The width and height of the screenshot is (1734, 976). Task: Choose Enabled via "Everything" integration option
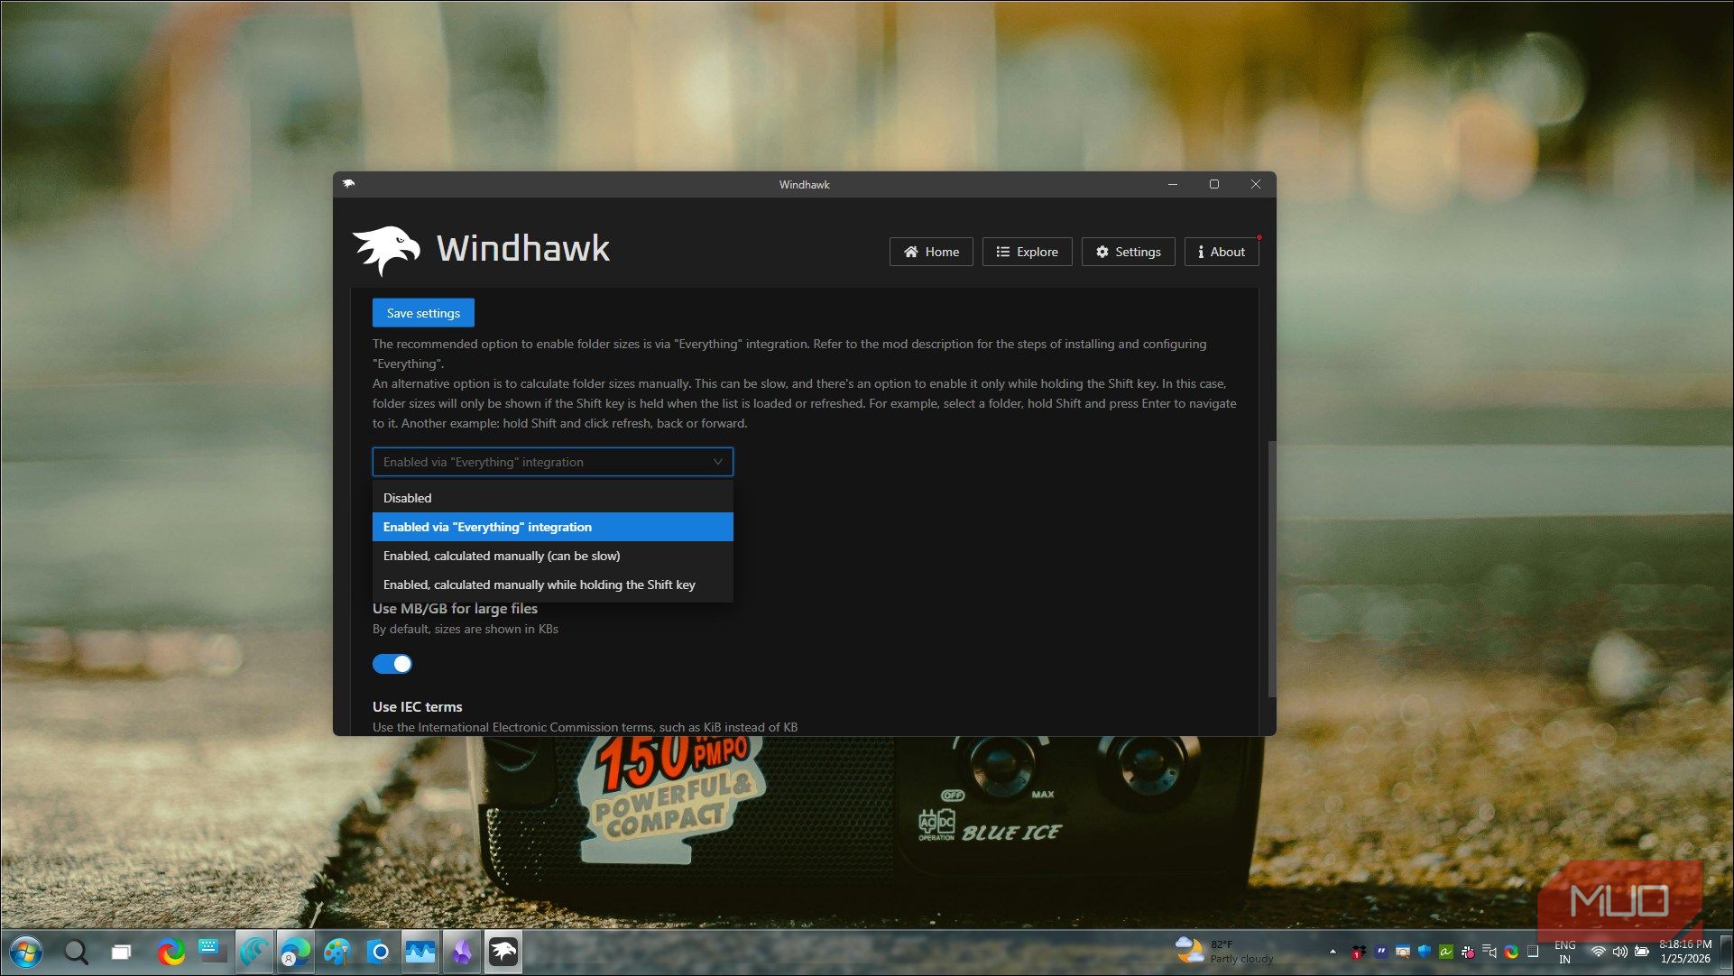click(x=552, y=527)
